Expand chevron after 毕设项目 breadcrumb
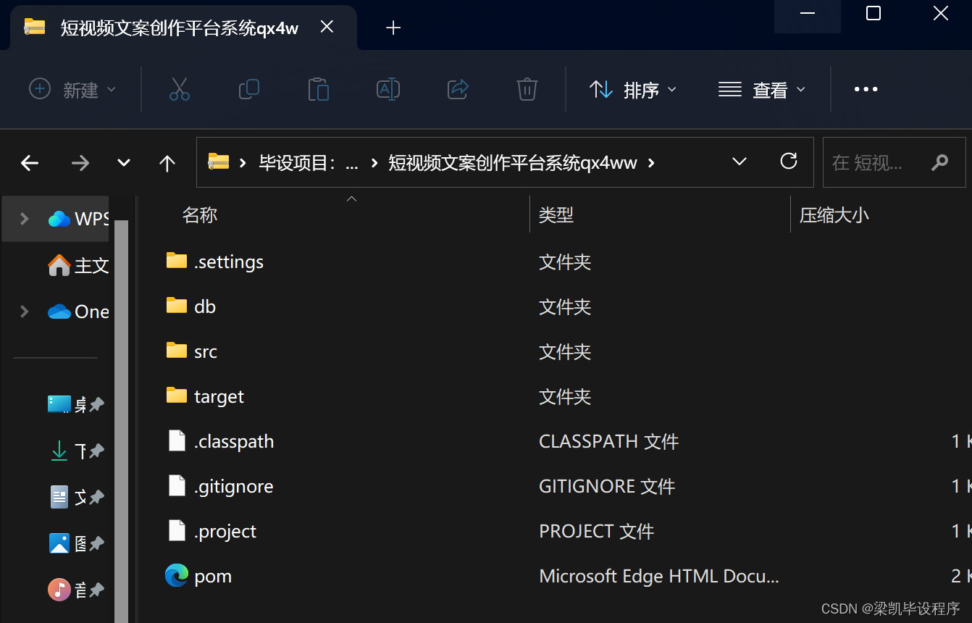The image size is (972, 623). tap(374, 163)
